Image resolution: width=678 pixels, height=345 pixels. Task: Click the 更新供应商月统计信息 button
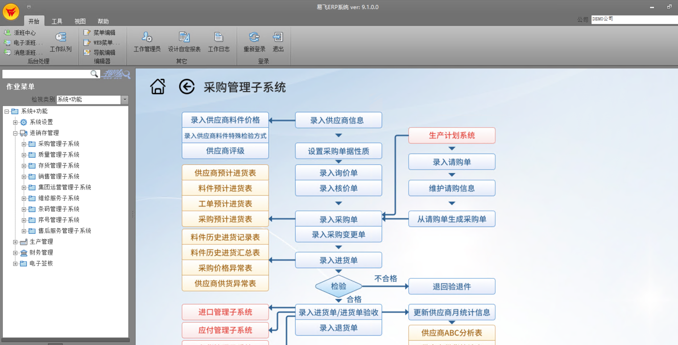(452, 312)
